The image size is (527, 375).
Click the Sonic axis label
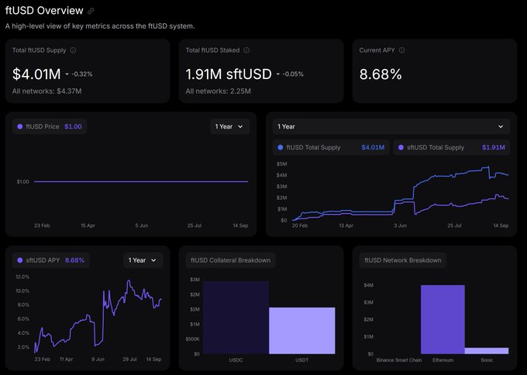[487, 360]
